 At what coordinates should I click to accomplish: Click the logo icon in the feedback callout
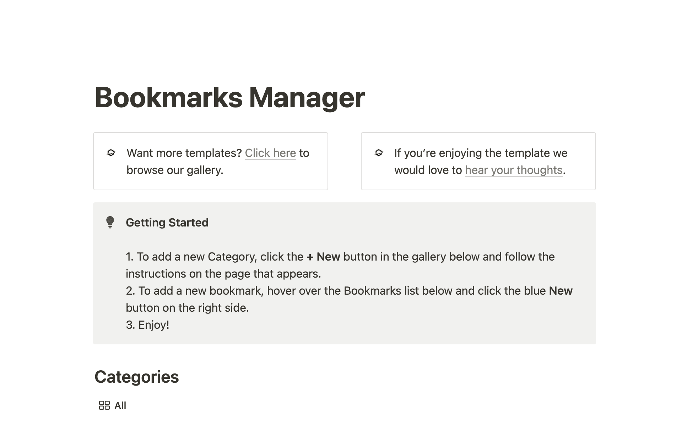(379, 153)
